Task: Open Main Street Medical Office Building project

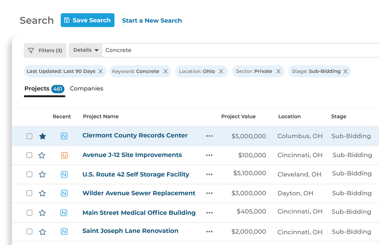Action: click(139, 213)
